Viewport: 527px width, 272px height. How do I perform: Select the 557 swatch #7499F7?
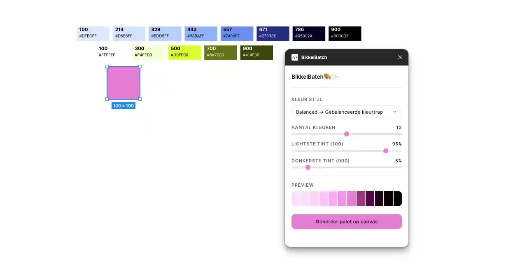(237, 33)
